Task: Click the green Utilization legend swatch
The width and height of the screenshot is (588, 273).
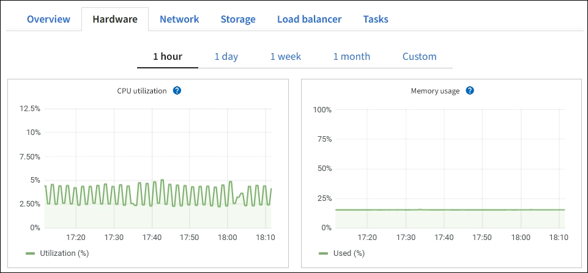Action: pyautogui.click(x=31, y=252)
